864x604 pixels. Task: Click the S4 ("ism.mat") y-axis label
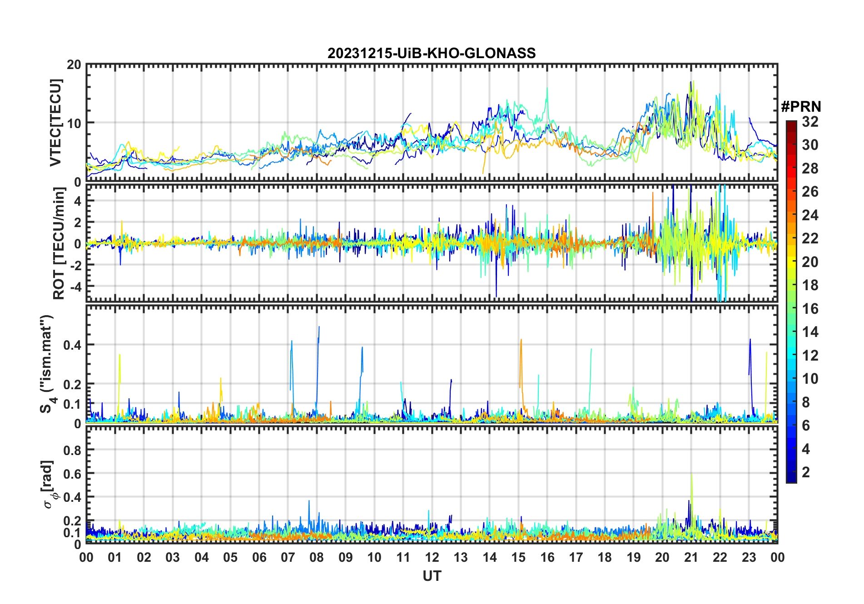click(x=48, y=364)
